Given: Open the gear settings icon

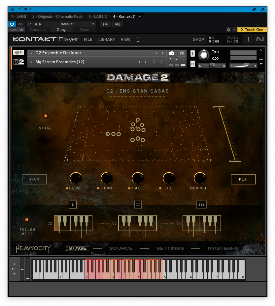Looking at the screenshot, I should [228, 30].
